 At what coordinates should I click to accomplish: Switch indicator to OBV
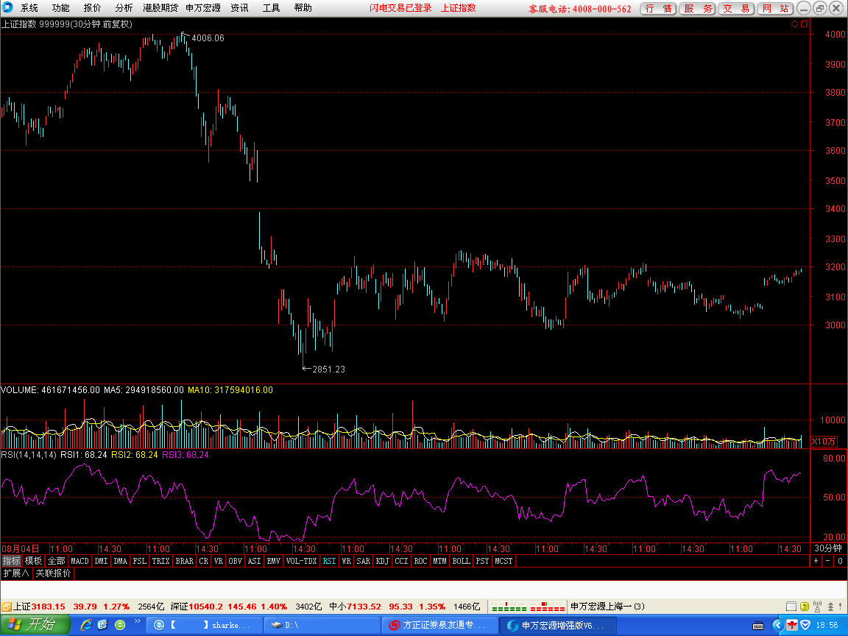tap(236, 561)
